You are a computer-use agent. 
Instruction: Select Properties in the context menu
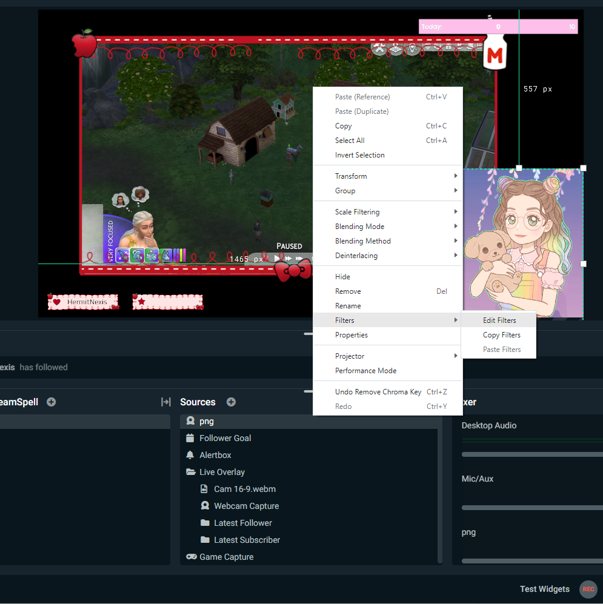351,335
